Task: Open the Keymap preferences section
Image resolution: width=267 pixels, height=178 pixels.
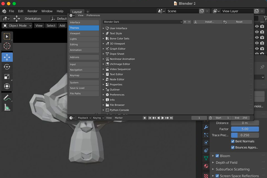Action: [84, 75]
